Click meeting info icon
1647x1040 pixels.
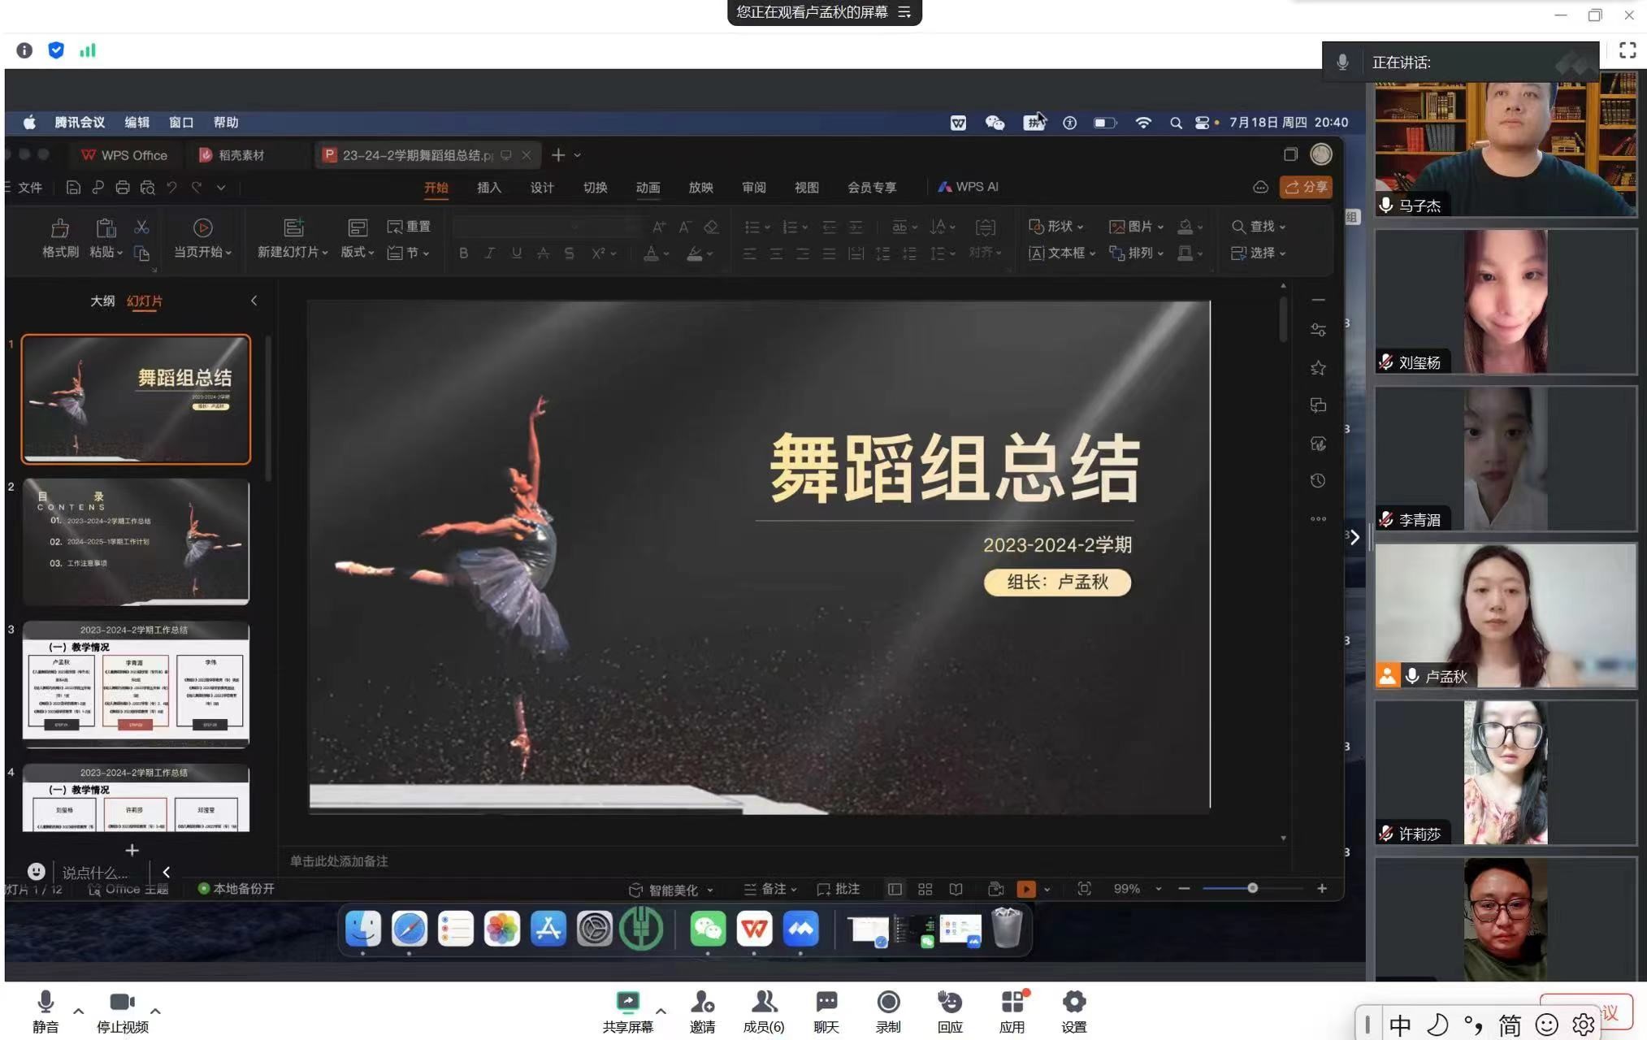tap(24, 50)
